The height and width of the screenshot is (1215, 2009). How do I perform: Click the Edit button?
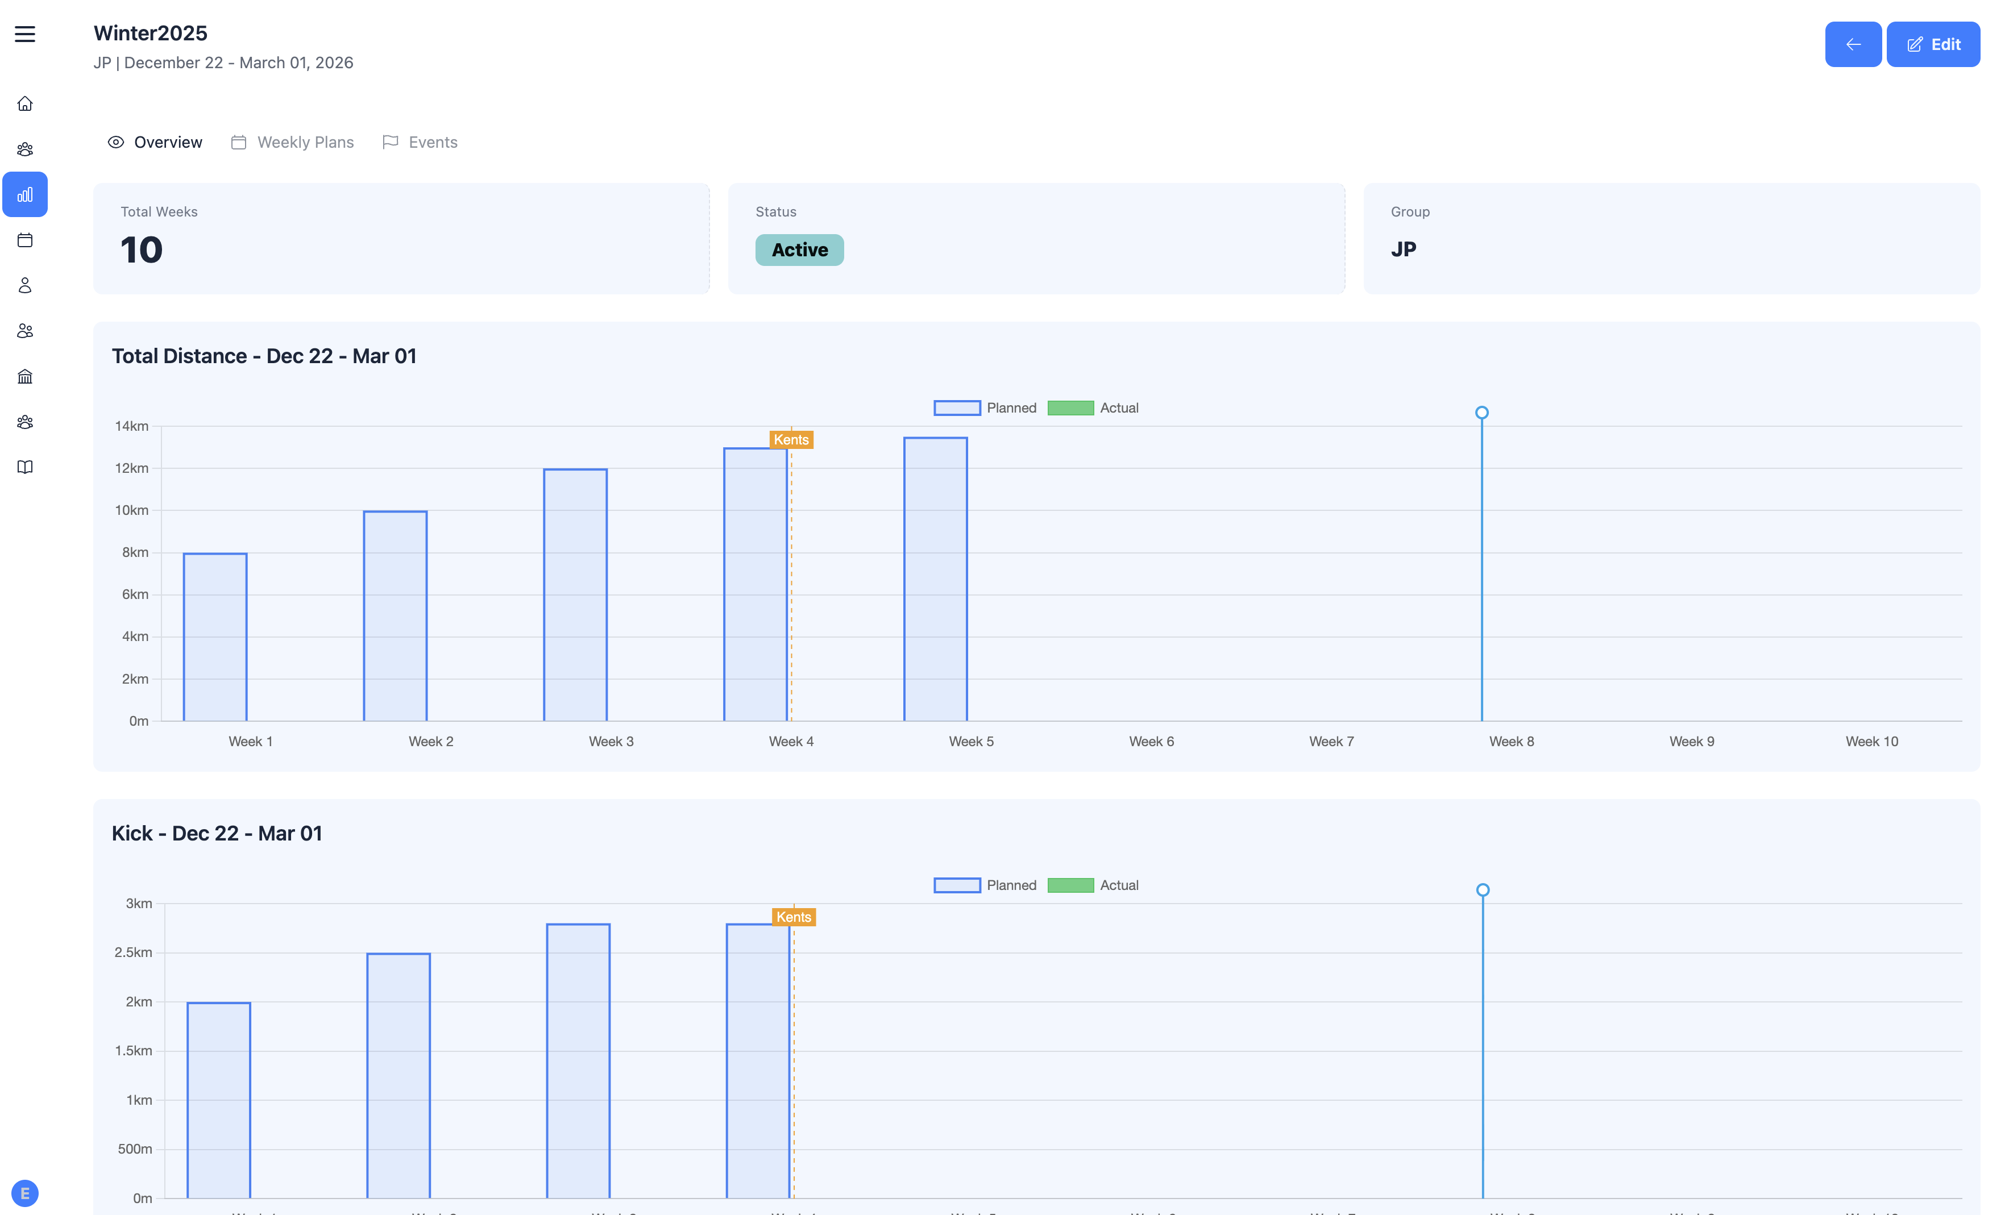1933,44
